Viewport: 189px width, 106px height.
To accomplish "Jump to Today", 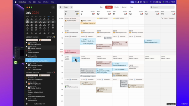I will click(66, 7).
